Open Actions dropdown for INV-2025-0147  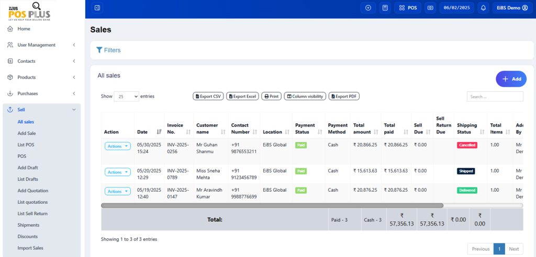[x=118, y=191]
